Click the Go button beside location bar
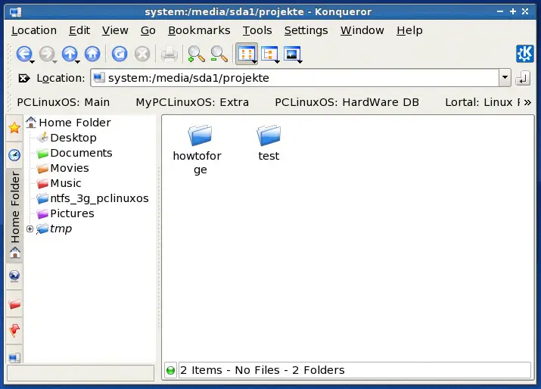This screenshot has height=389, width=541. point(523,78)
